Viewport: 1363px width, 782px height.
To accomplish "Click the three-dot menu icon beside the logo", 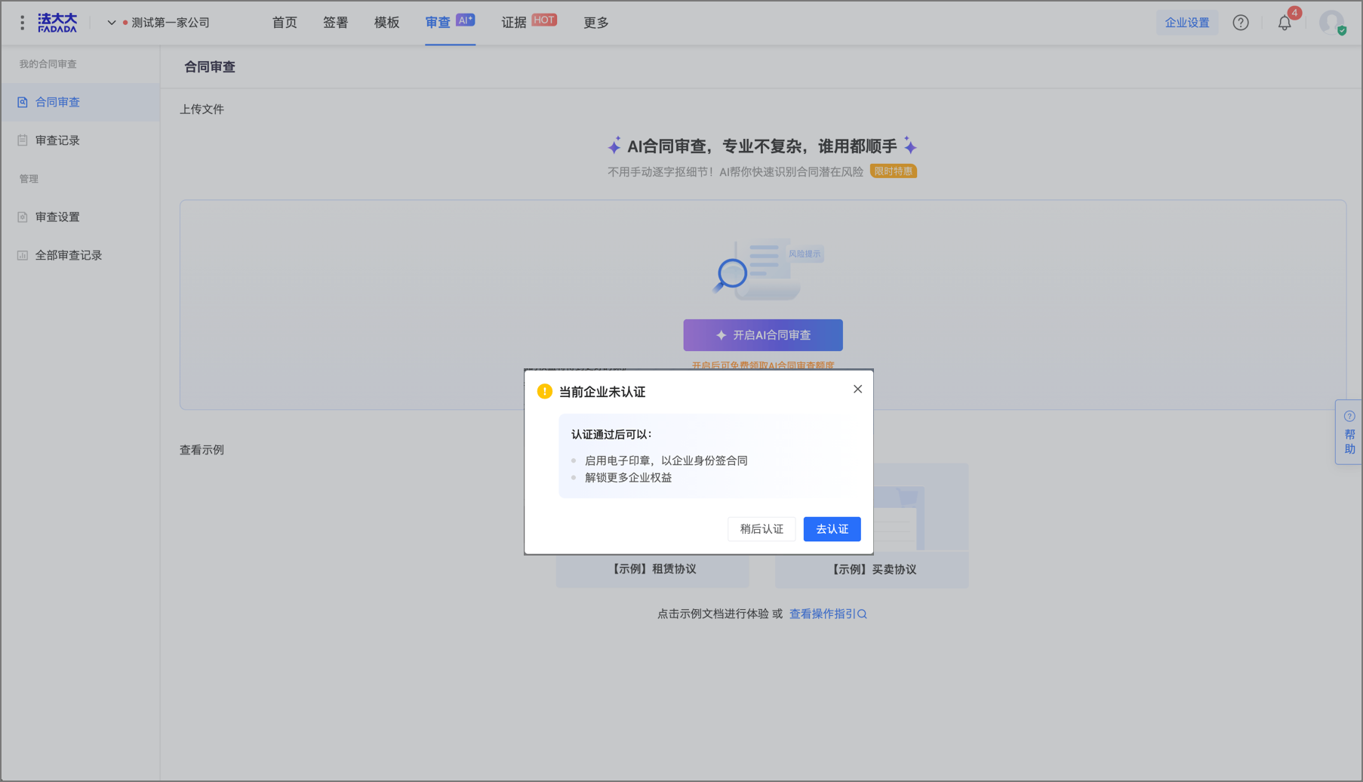I will pos(22,23).
